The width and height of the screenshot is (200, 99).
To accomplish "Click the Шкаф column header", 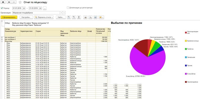I will (91, 33).
